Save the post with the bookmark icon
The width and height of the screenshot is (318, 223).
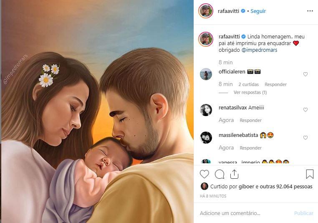click(x=310, y=174)
